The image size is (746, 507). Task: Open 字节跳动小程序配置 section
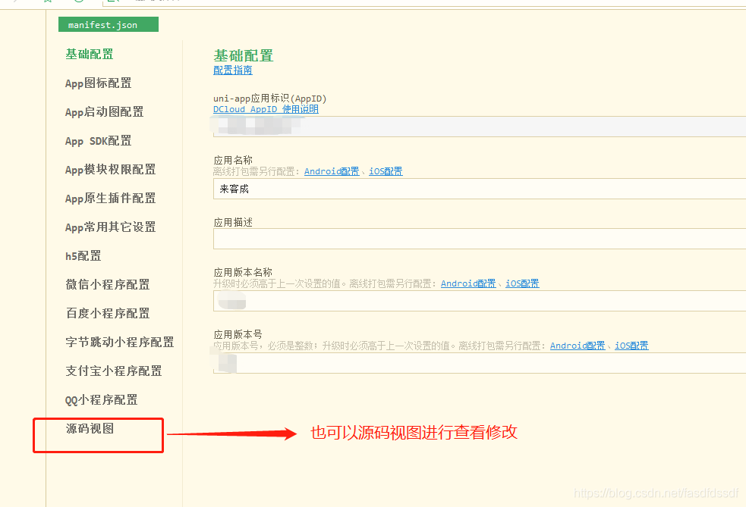119,342
